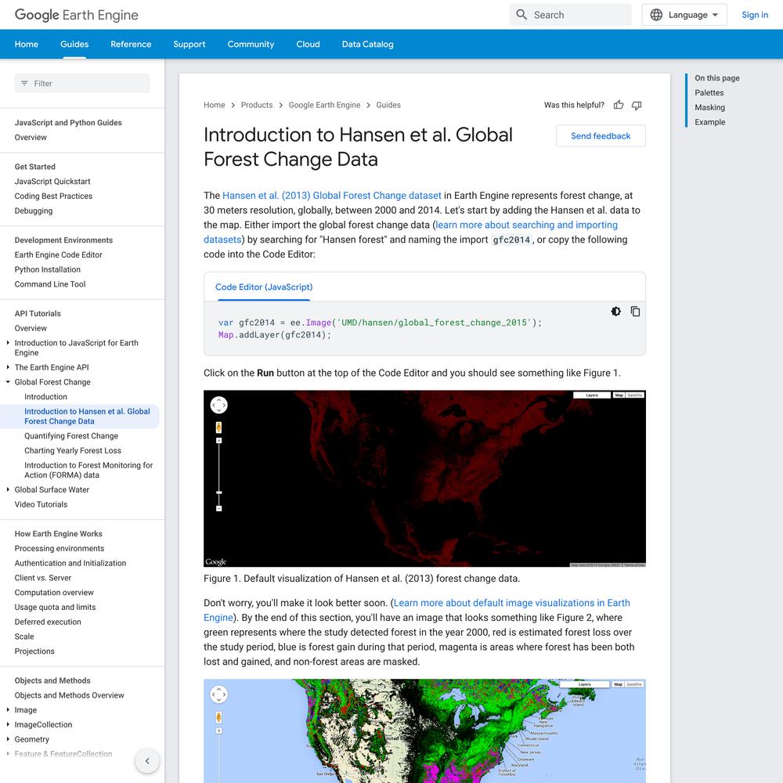Open Video Tutorials page
Viewport: 783px width, 783px height.
(x=41, y=505)
